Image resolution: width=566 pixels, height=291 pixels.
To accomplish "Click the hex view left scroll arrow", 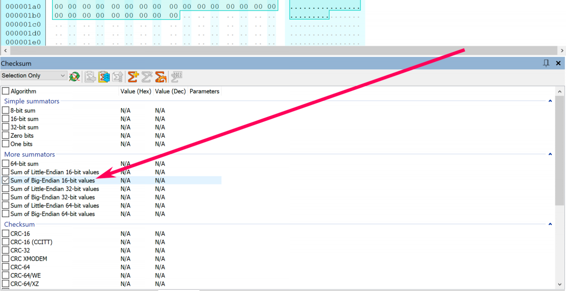I will coord(5,51).
